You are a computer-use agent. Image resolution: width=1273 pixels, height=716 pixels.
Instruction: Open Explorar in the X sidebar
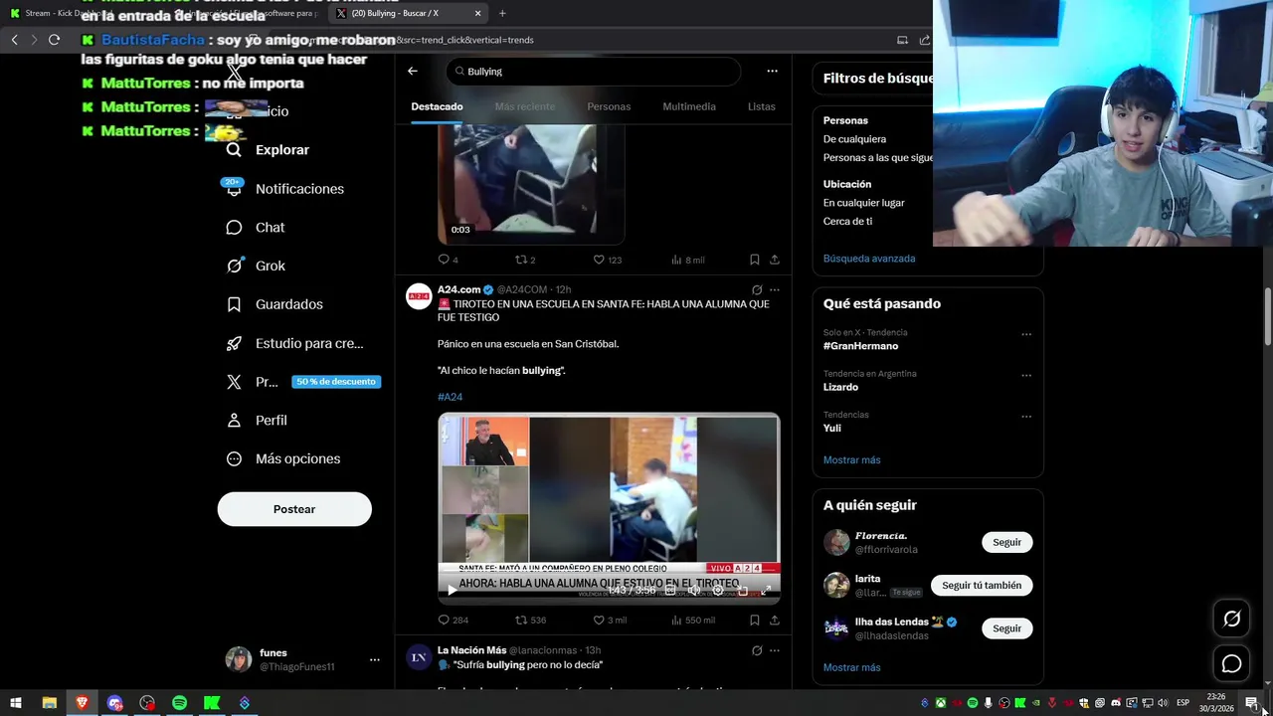tap(269, 150)
